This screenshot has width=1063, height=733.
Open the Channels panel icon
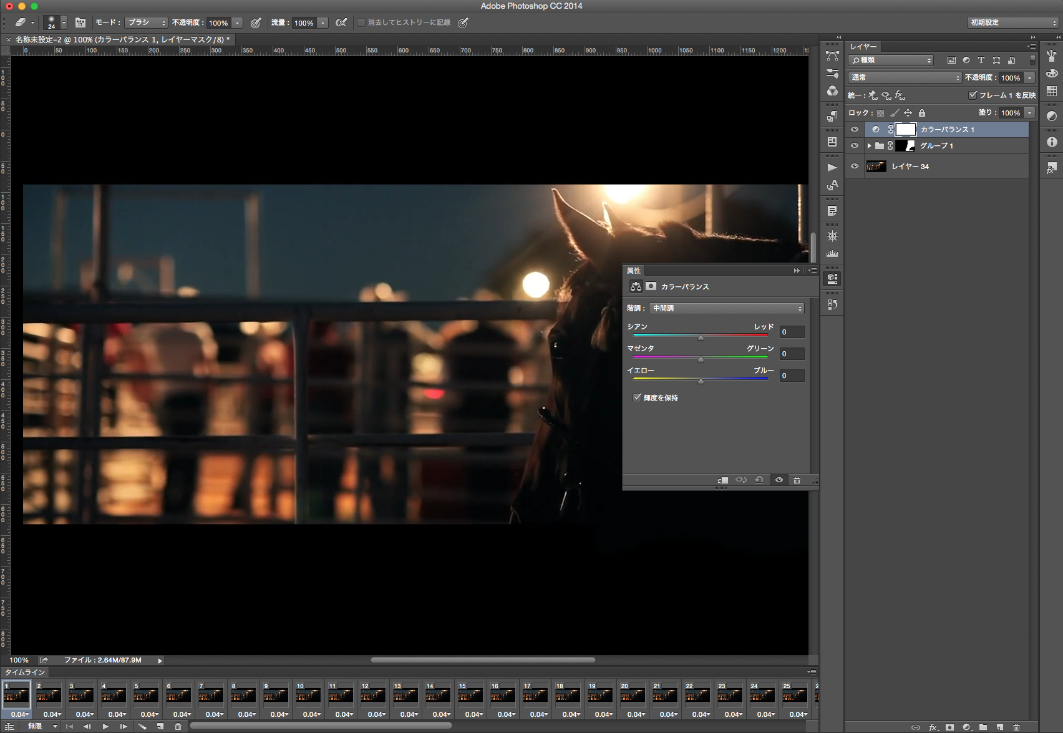click(832, 91)
